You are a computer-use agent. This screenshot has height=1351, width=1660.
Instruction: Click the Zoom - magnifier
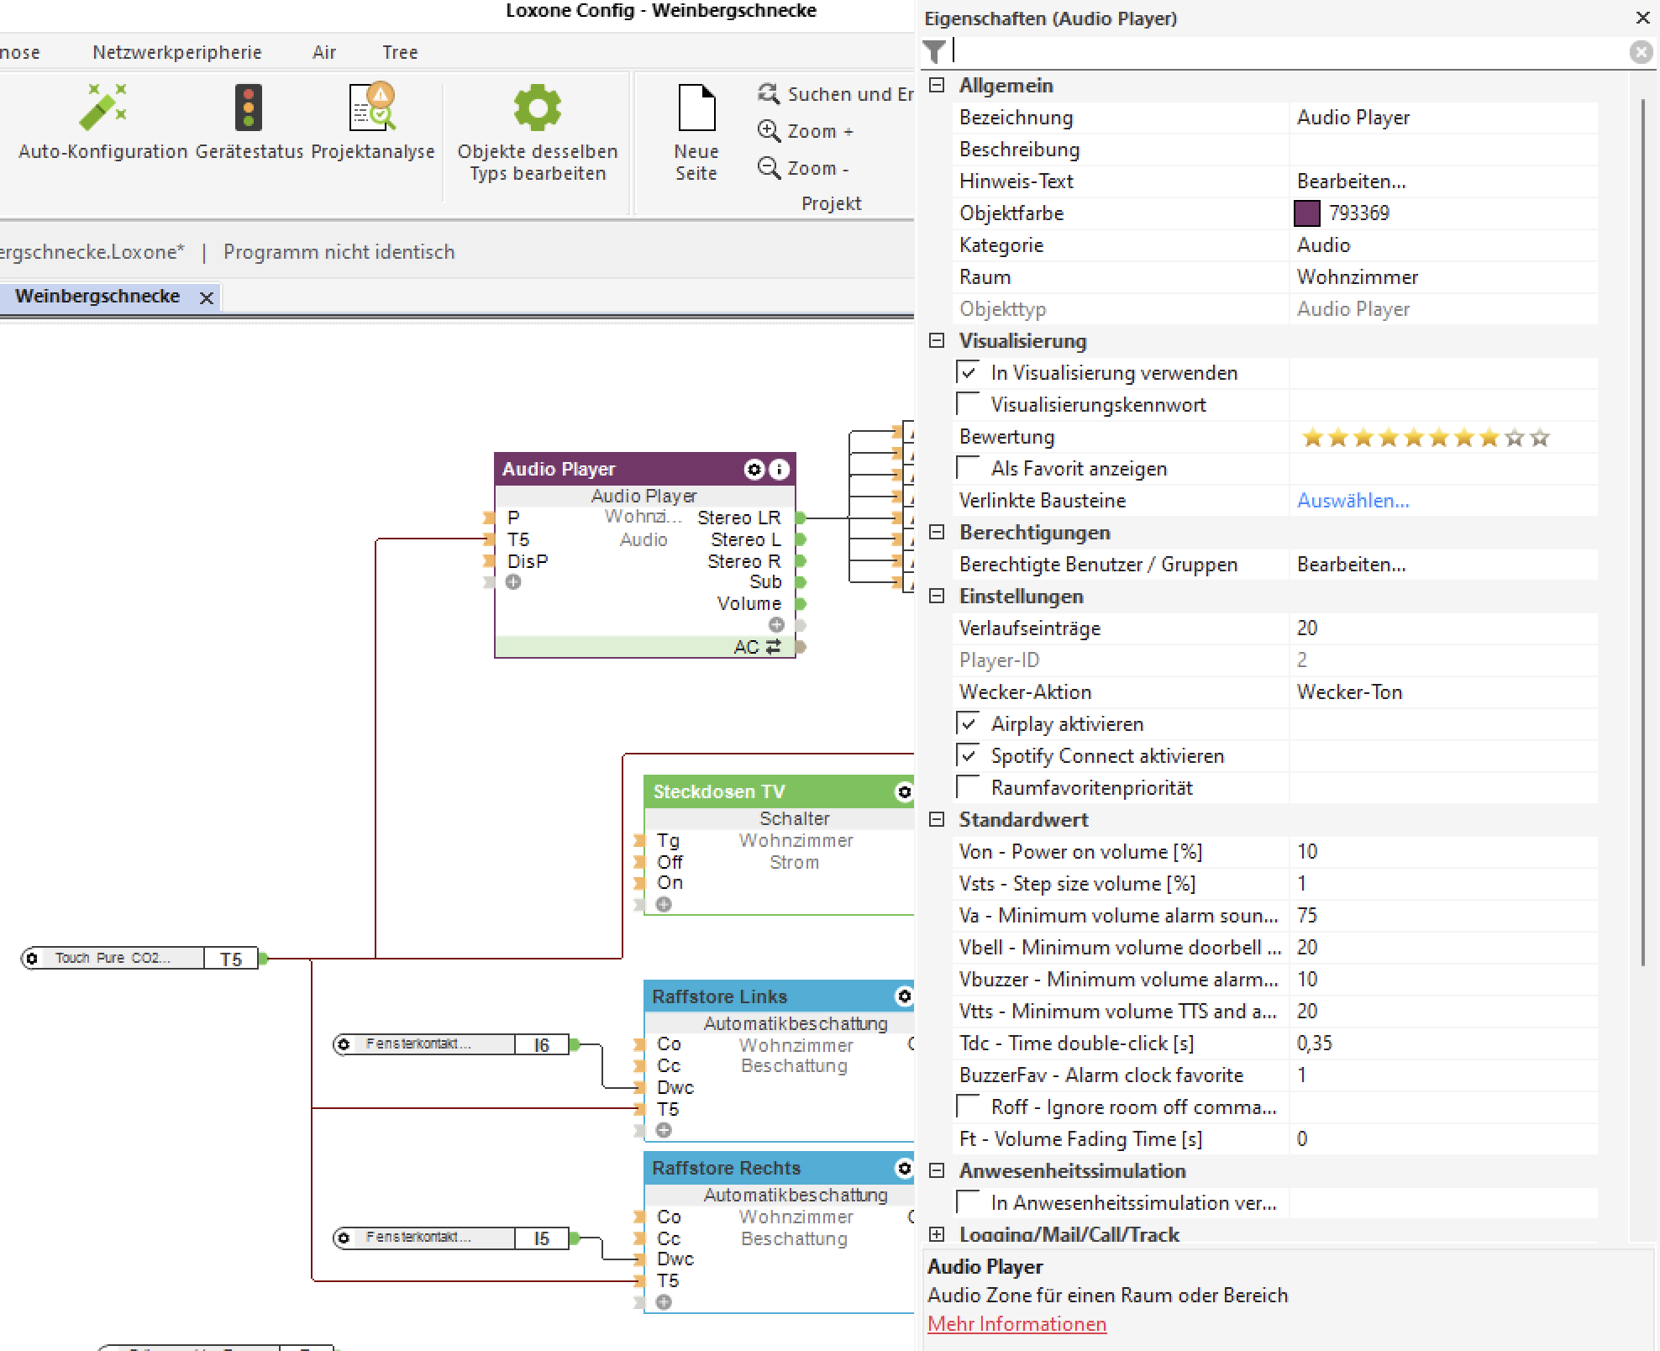pyautogui.click(x=769, y=168)
